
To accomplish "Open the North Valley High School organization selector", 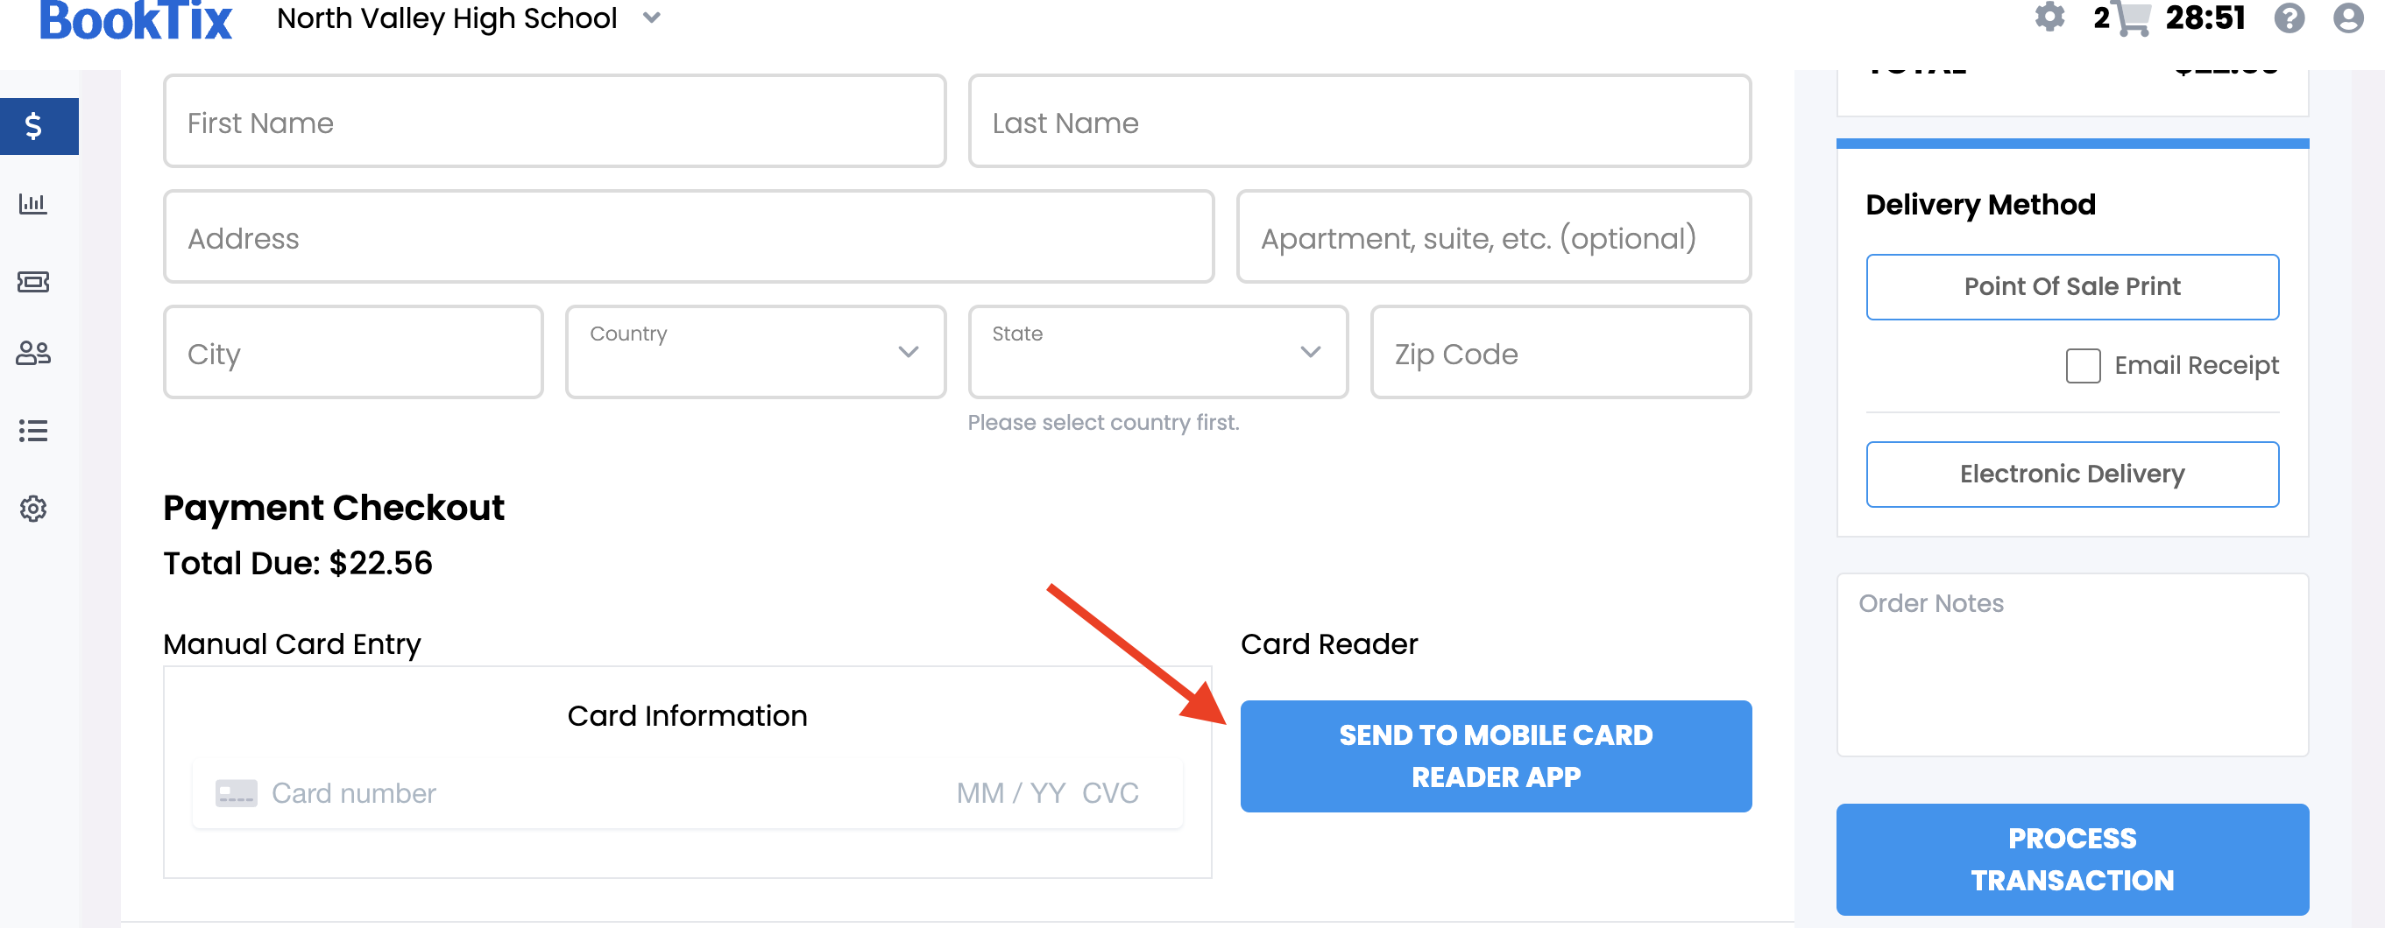I will point(469,18).
